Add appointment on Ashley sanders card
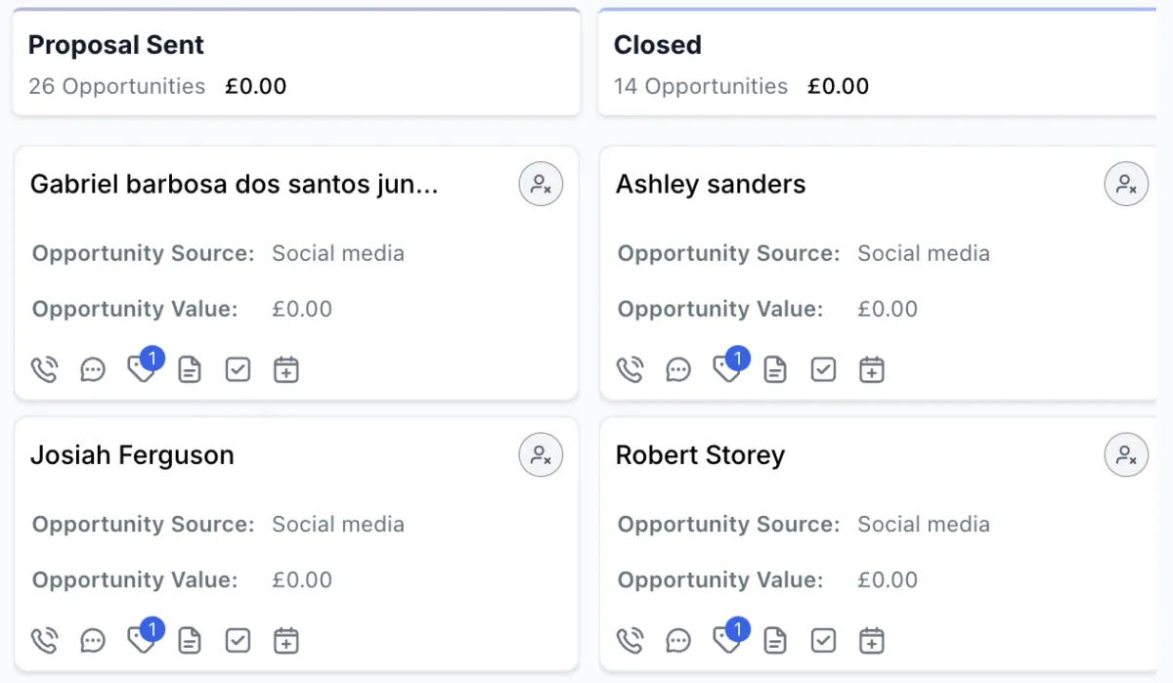 click(872, 369)
